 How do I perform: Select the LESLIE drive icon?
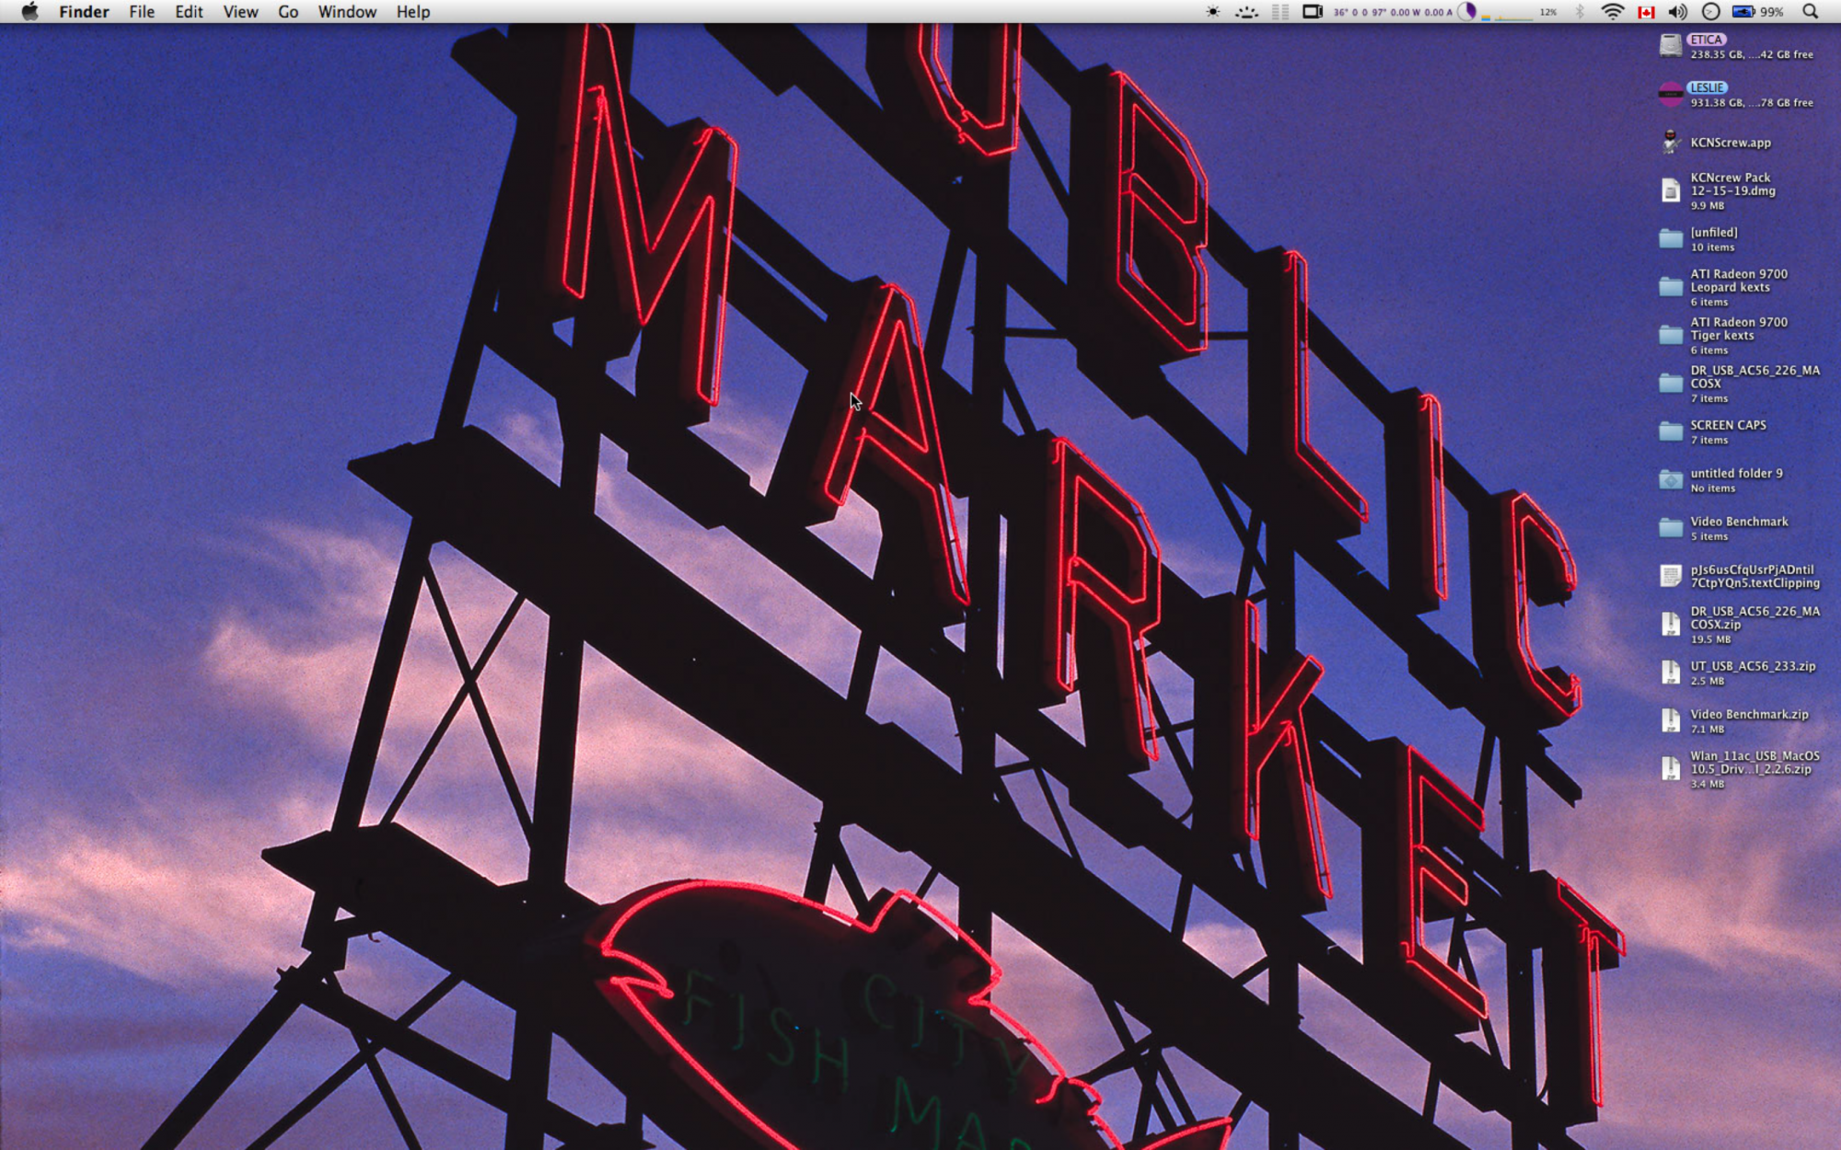[x=1671, y=94]
